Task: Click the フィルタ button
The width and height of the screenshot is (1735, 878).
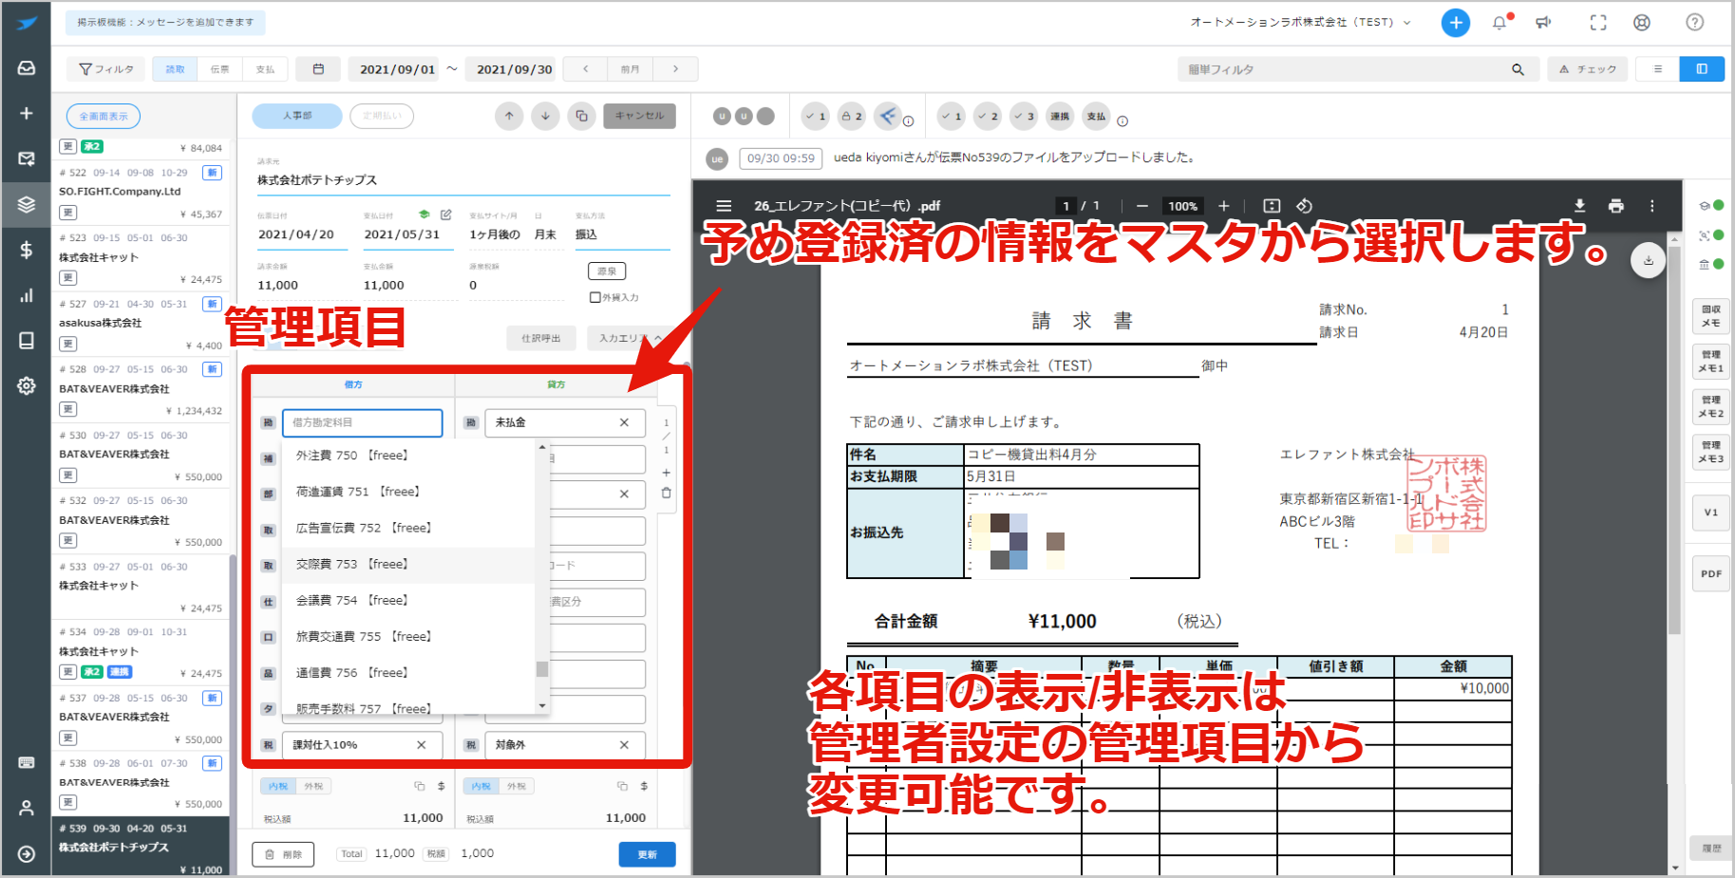Action: pyautogui.click(x=105, y=69)
